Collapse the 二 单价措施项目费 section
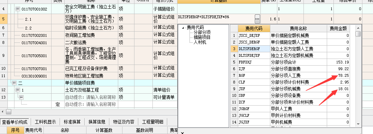The height and width of the screenshot is (134, 373). click(14, 83)
